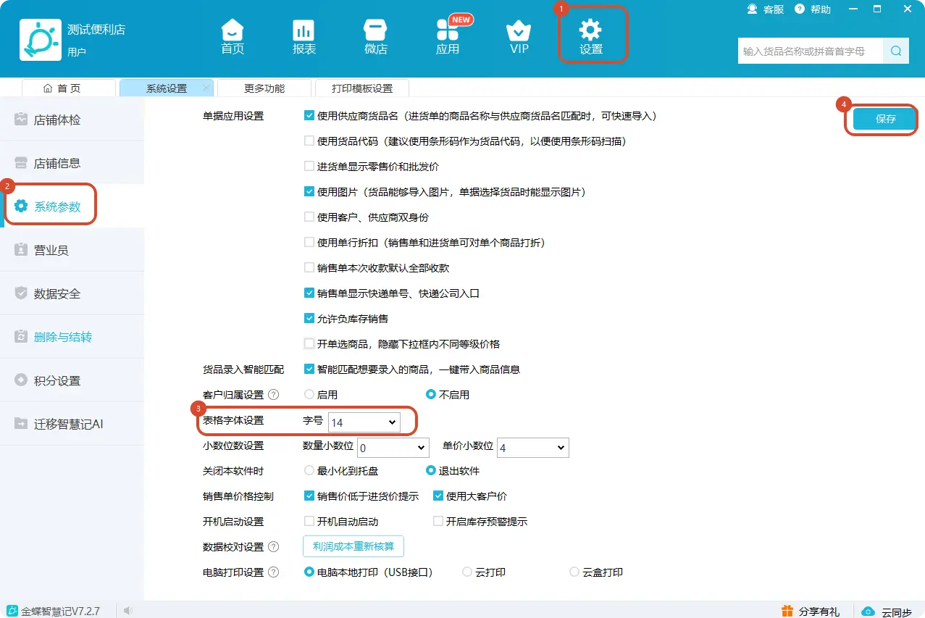
Task: Open 数据安全 in the sidebar
Action: [x=72, y=293]
